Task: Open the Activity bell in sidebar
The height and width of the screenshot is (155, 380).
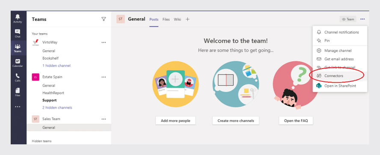Action: coord(18,18)
